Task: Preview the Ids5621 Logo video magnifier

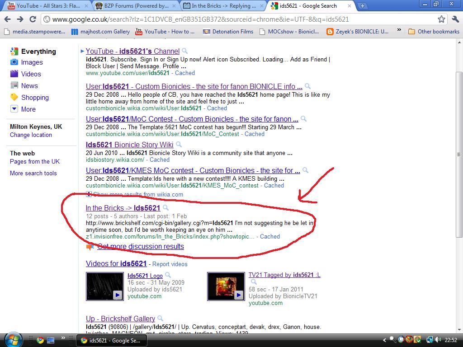Action: (x=168, y=275)
